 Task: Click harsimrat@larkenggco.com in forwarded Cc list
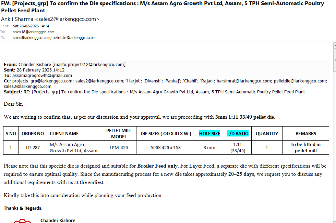244,81
